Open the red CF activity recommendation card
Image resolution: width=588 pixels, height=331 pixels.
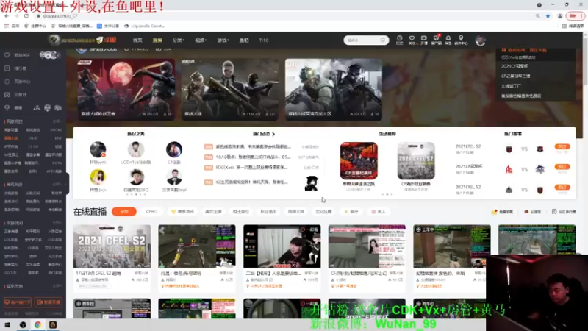pyautogui.click(x=359, y=160)
